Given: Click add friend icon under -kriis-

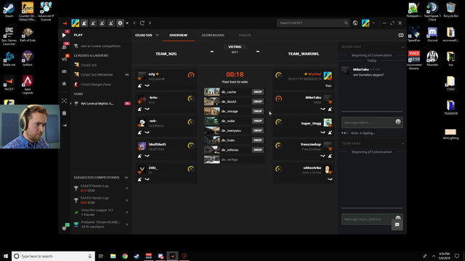Looking at the screenshot, I should (x=139, y=109).
